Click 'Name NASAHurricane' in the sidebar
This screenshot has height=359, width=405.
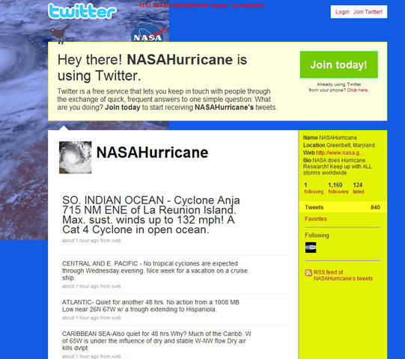click(x=330, y=138)
